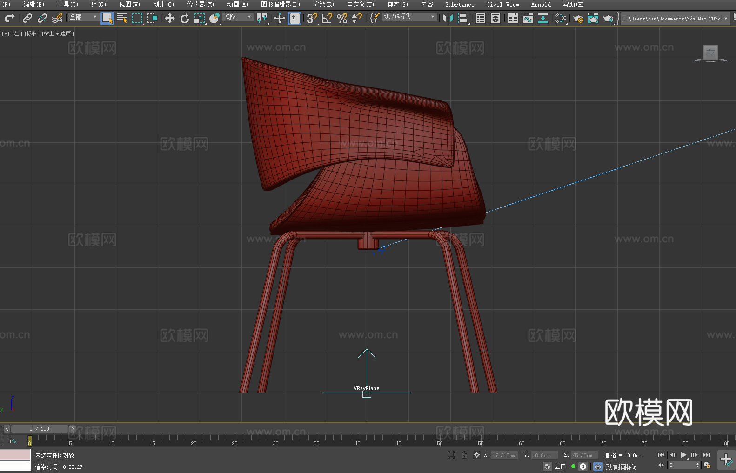Click time slider previous-frame arrow

click(7, 429)
